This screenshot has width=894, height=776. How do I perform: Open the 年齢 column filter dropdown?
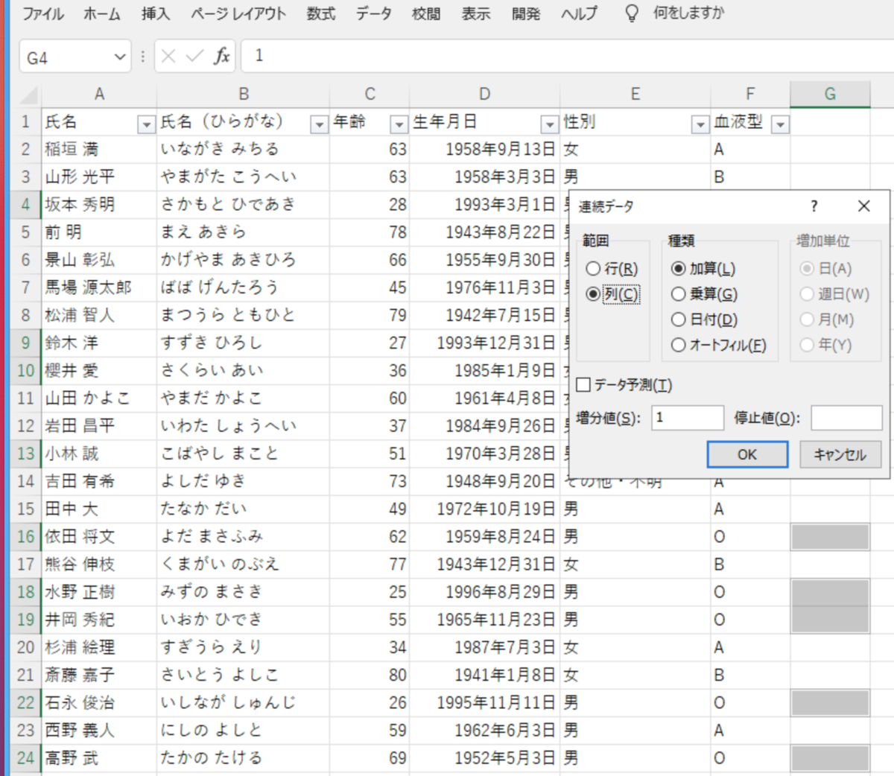coord(399,124)
